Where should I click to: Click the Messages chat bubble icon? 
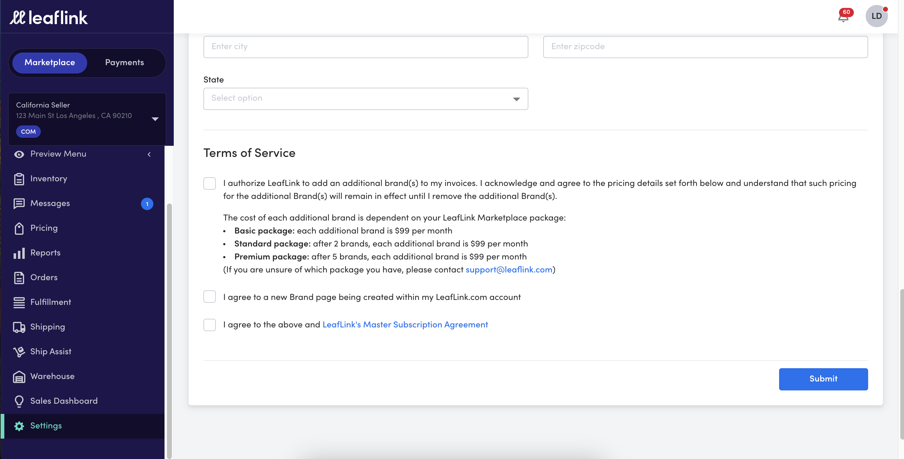(x=19, y=204)
